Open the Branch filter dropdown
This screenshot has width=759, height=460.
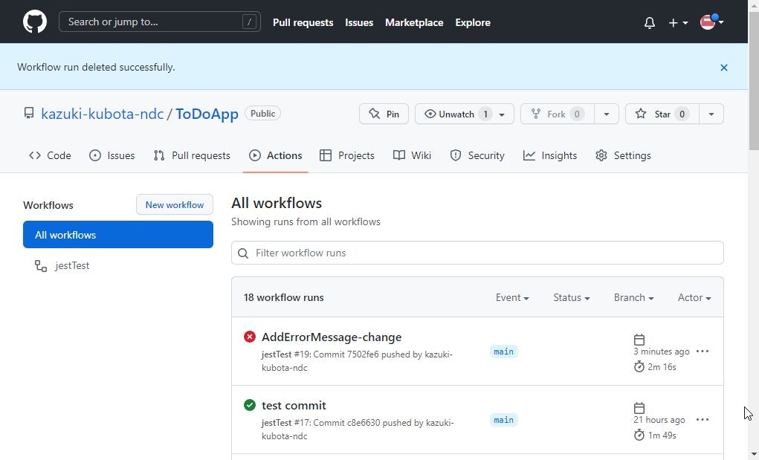pos(633,297)
